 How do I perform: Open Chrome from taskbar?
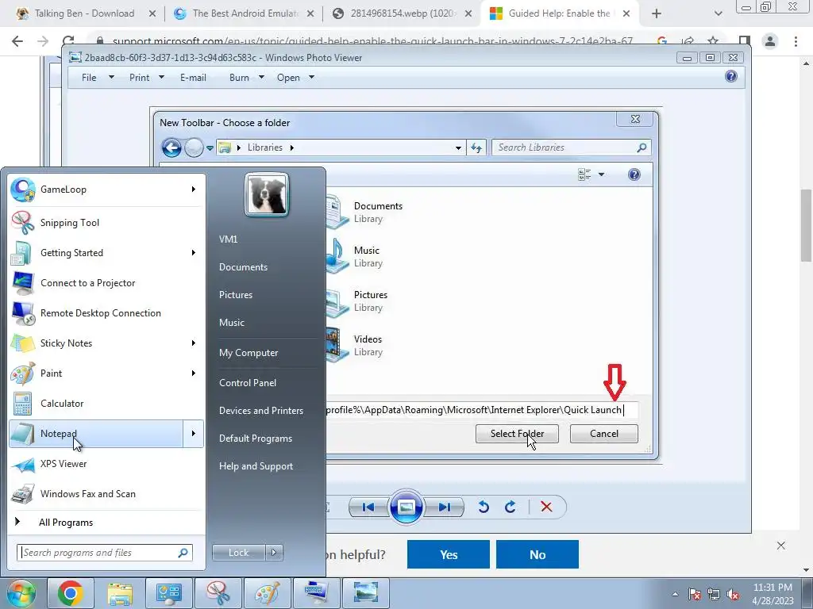coord(71,593)
